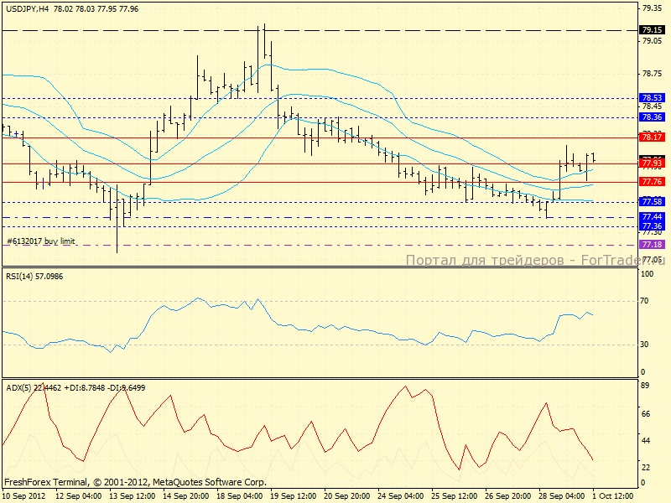The height and width of the screenshot is (503, 671).
Task: Click the 78.53 blue price label
Action: (x=652, y=98)
